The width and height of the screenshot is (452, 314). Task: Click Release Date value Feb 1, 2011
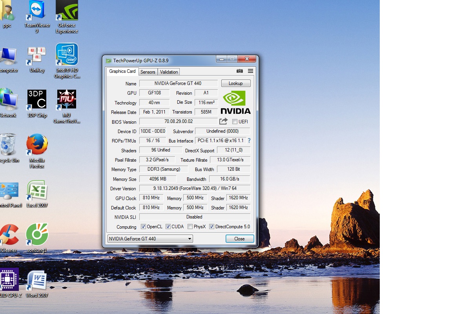pyautogui.click(x=155, y=112)
